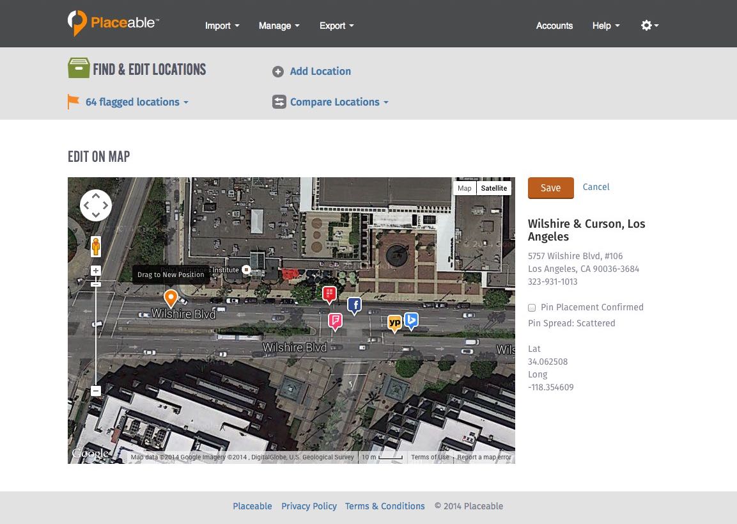Enable Pin Placement Confirmed checkbox
Image resolution: width=737 pixels, height=524 pixels.
coord(532,308)
